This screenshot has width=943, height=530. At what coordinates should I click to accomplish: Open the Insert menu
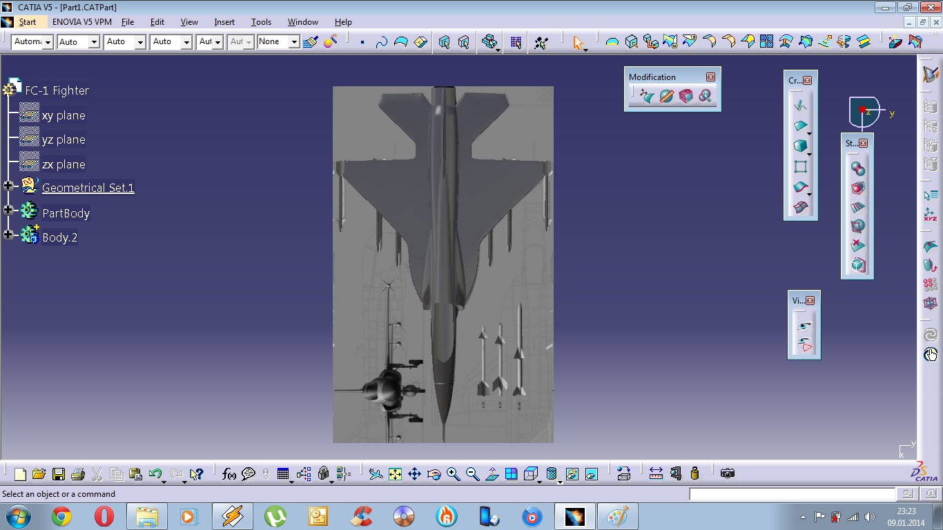[224, 22]
